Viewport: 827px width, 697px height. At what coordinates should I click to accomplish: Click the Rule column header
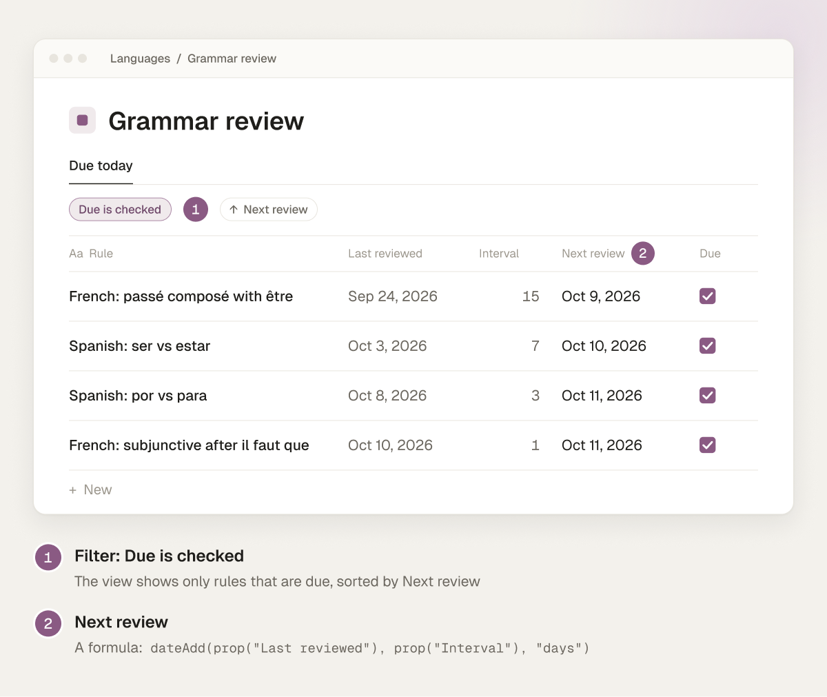tap(91, 254)
